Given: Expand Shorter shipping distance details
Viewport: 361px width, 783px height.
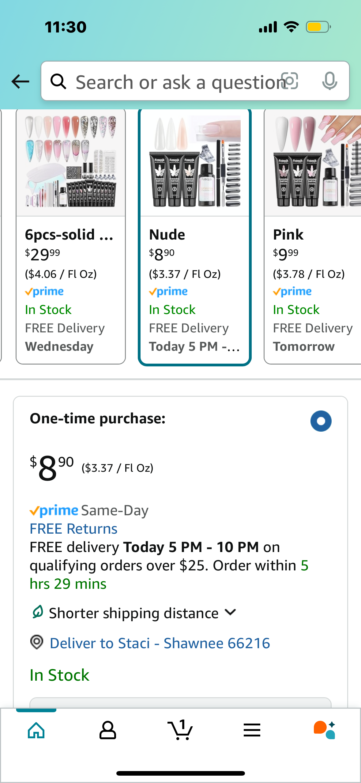Looking at the screenshot, I should click(x=230, y=613).
